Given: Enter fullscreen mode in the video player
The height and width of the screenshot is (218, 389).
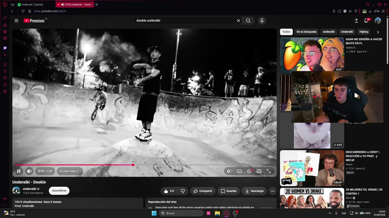Looking at the screenshot, I should coord(269,171).
